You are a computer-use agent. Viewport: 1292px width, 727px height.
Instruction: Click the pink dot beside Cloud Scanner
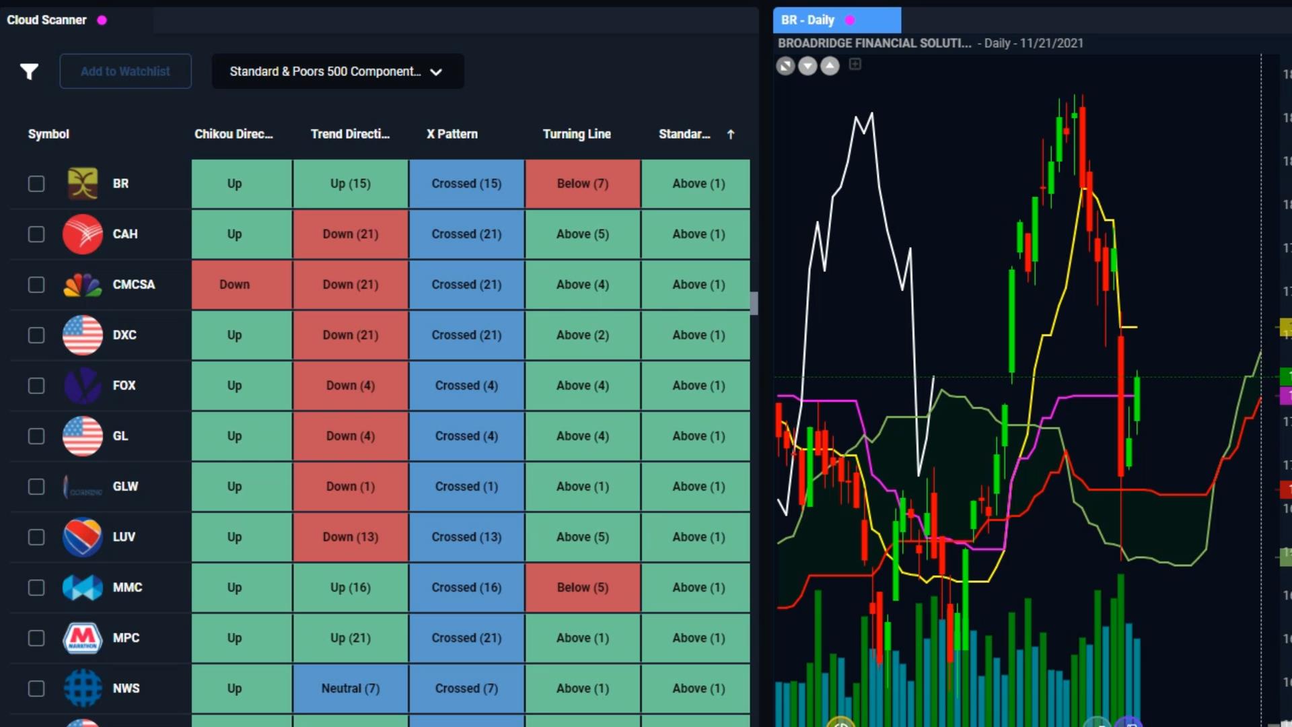pyautogui.click(x=102, y=20)
